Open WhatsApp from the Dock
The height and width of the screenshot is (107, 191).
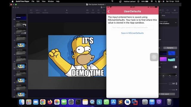[106, 102]
